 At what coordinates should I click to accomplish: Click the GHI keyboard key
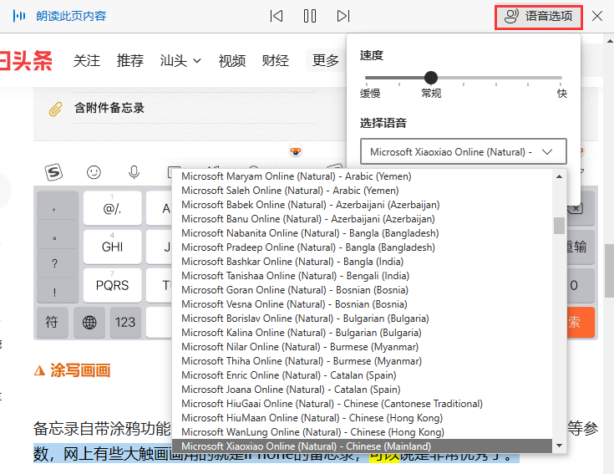coord(113,247)
